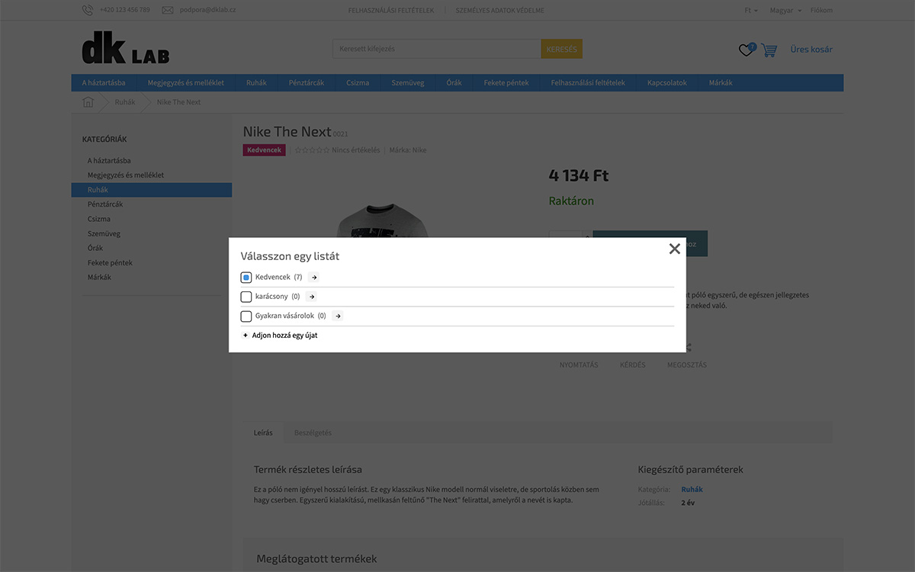
Task: Click the Nincs értékelés rating text
Action: tap(356, 150)
